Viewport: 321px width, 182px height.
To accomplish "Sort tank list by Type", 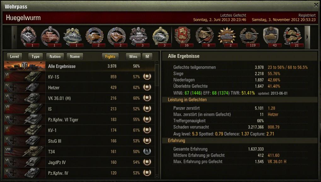I will click(35, 56).
